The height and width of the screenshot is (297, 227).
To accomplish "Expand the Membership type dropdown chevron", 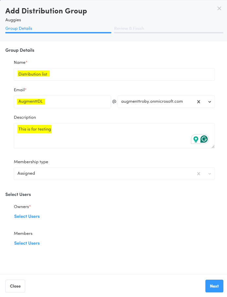I will point(210,174).
